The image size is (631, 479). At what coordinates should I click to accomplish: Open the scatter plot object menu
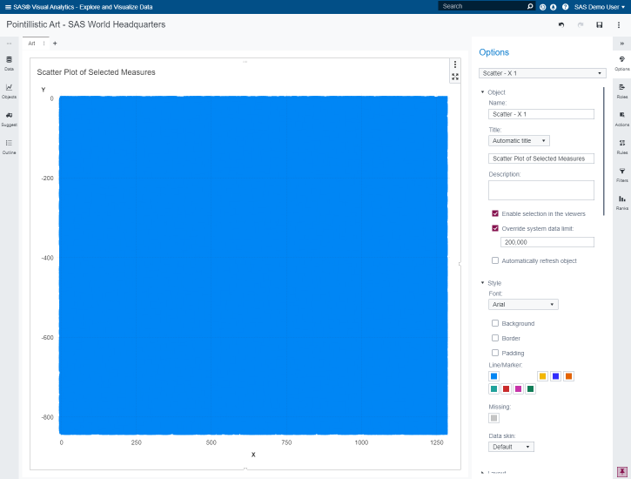(454, 64)
